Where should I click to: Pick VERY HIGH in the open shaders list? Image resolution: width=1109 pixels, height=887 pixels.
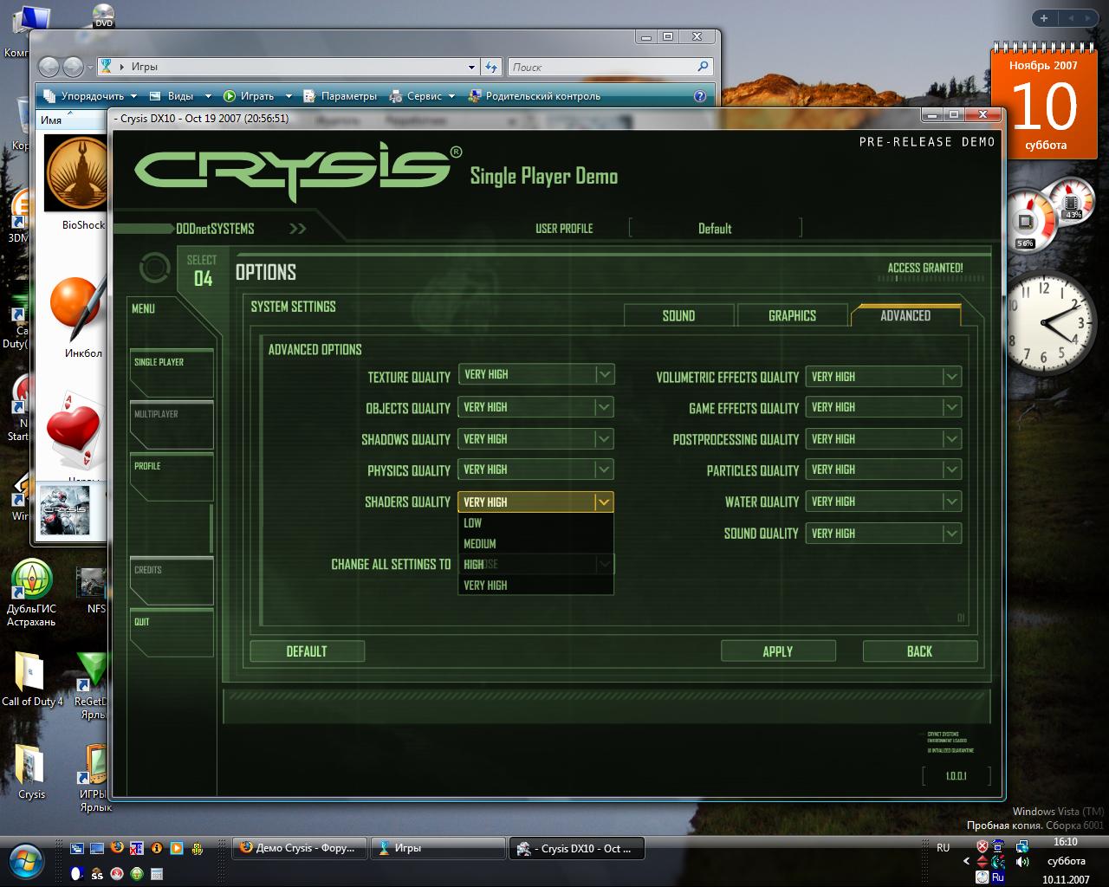click(535, 586)
